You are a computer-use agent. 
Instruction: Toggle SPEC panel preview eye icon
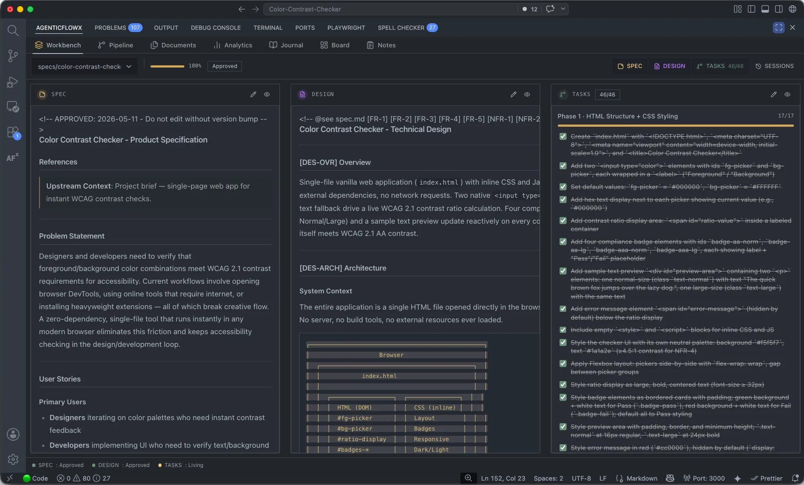267,94
